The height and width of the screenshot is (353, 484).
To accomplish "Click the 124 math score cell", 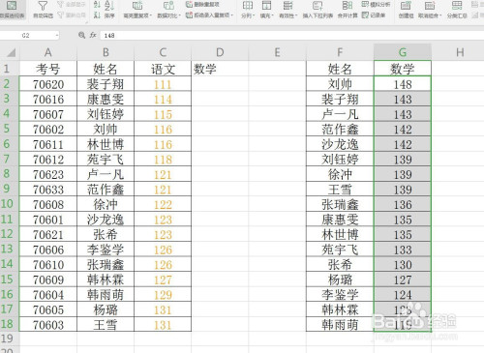I will (x=403, y=295).
